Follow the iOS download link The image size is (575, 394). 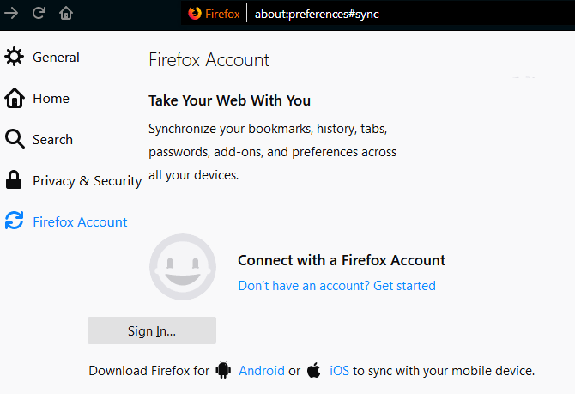click(x=340, y=371)
